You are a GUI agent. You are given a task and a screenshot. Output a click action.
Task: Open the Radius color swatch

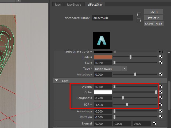click(103, 57)
